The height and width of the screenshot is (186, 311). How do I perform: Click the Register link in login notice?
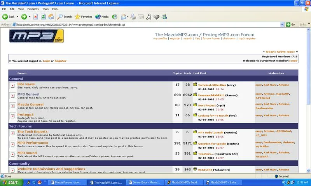(x=60, y=61)
